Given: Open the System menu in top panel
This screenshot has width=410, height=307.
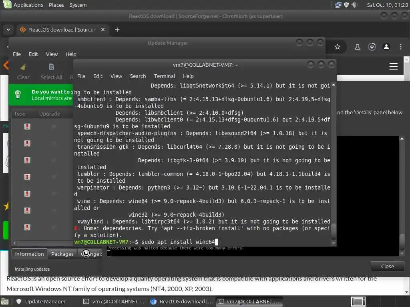Looking at the screenshot, I should pyautogui.click(x=78, y=5).
